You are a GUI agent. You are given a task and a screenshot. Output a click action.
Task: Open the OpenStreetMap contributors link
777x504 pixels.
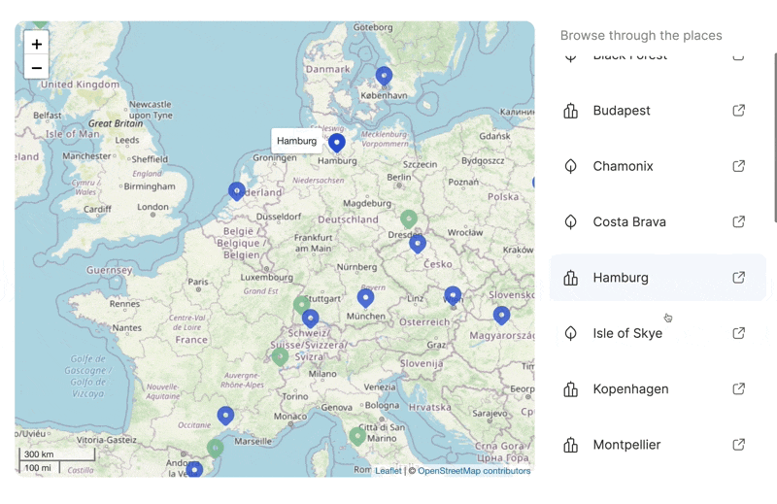pos(474,471)
